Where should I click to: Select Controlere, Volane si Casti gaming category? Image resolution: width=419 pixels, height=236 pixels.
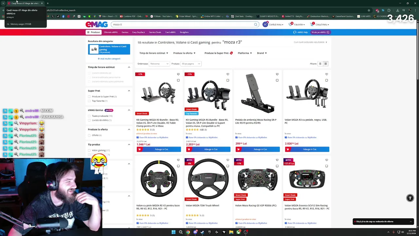pos(109,49)
